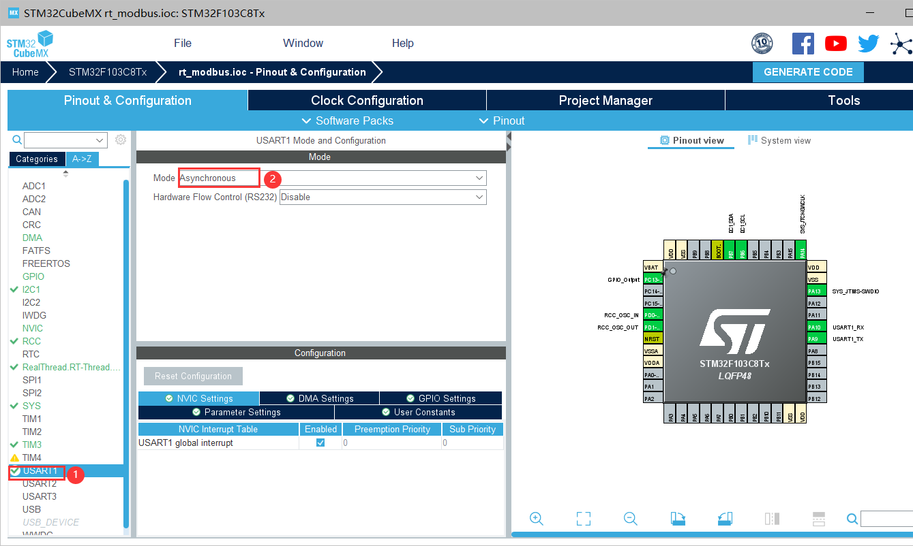Select the NRST pin on the chip
This screenshot has width=913, height=546.
653,339
